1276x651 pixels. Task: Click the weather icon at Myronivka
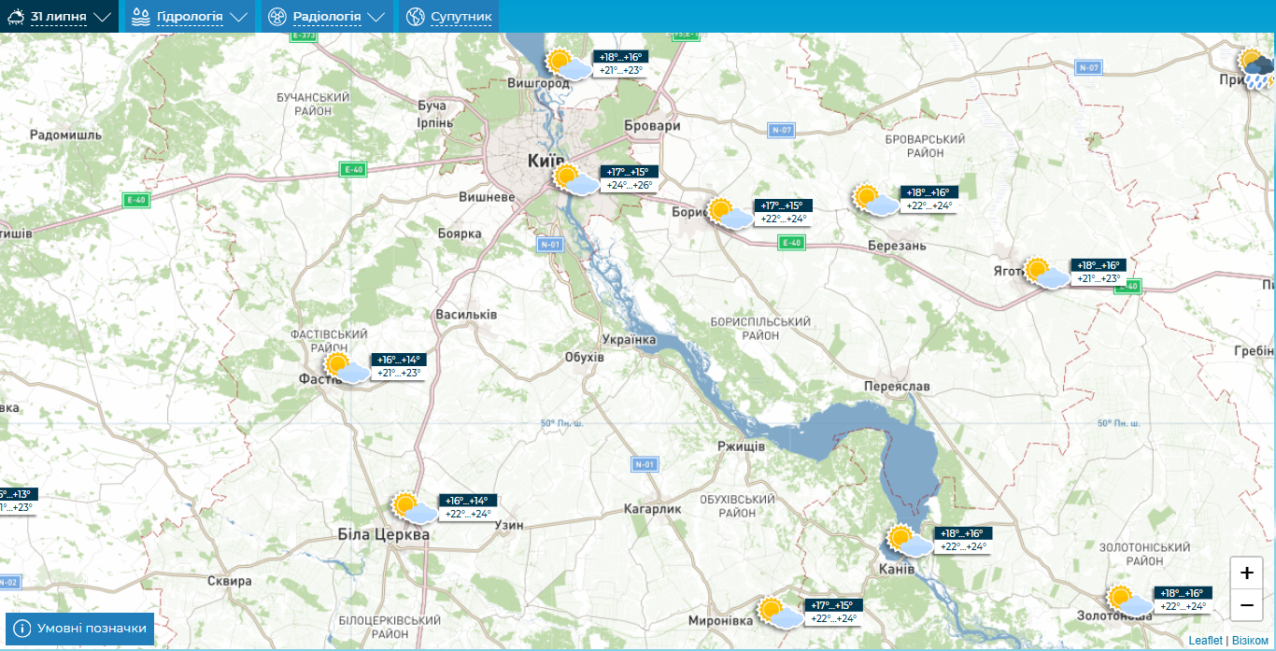pyautogui.click(x=780, y=613)
